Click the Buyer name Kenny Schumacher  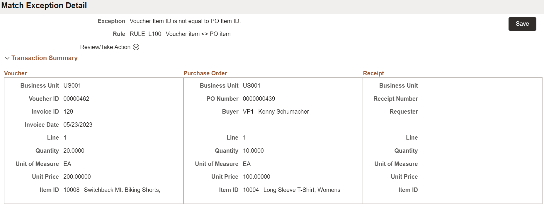tap(283, 112)
